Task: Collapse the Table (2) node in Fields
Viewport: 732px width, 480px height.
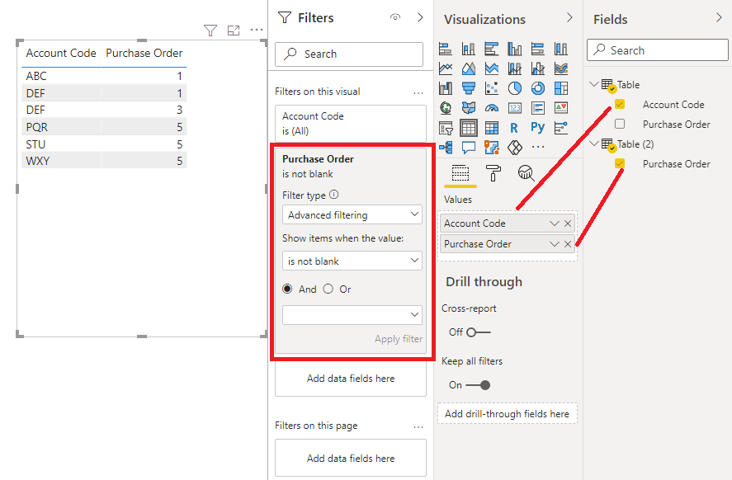Action: coord(594,144)
